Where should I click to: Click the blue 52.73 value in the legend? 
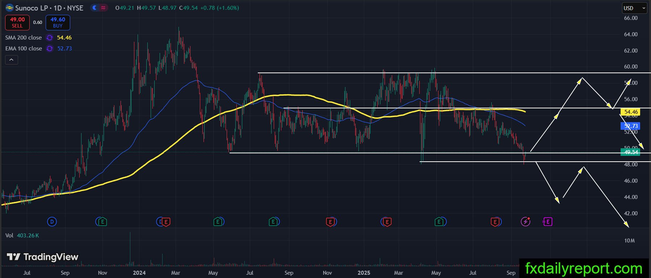pyautogui.click(x=65, y=49)
